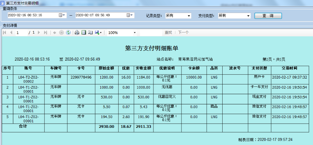This screenshot has width=313, height=145.
Task: Click the find text input box
Action: (151, 33)
